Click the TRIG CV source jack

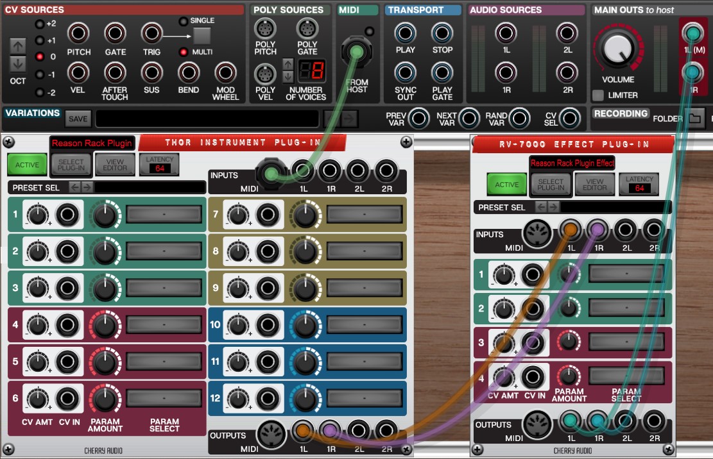151,33
